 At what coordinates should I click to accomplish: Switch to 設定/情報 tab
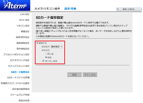[70, 9]
